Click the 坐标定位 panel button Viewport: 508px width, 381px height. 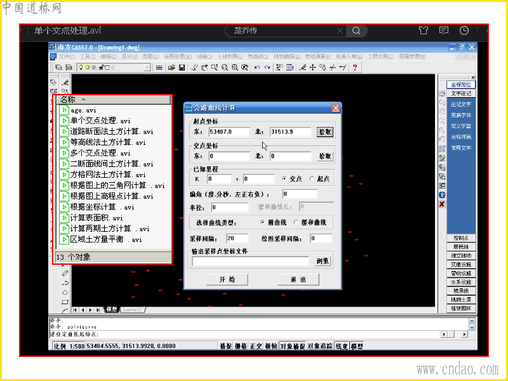click(461, 84)
